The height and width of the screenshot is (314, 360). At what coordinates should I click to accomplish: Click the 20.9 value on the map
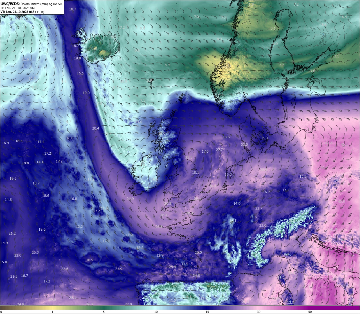pos(90,260)
